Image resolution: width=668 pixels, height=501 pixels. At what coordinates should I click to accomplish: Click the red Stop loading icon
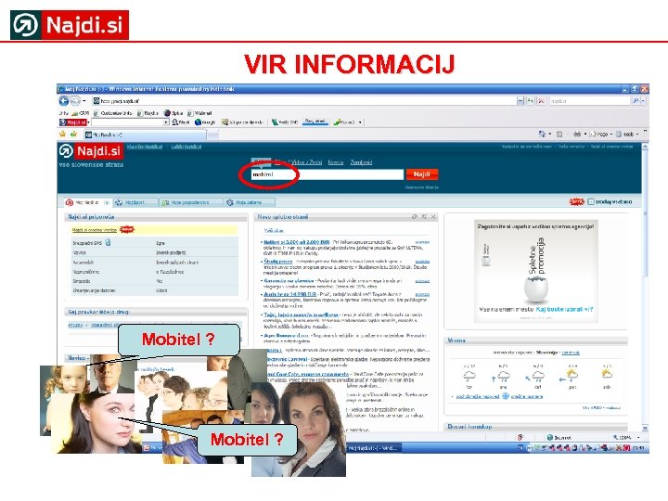coord(541,101)
